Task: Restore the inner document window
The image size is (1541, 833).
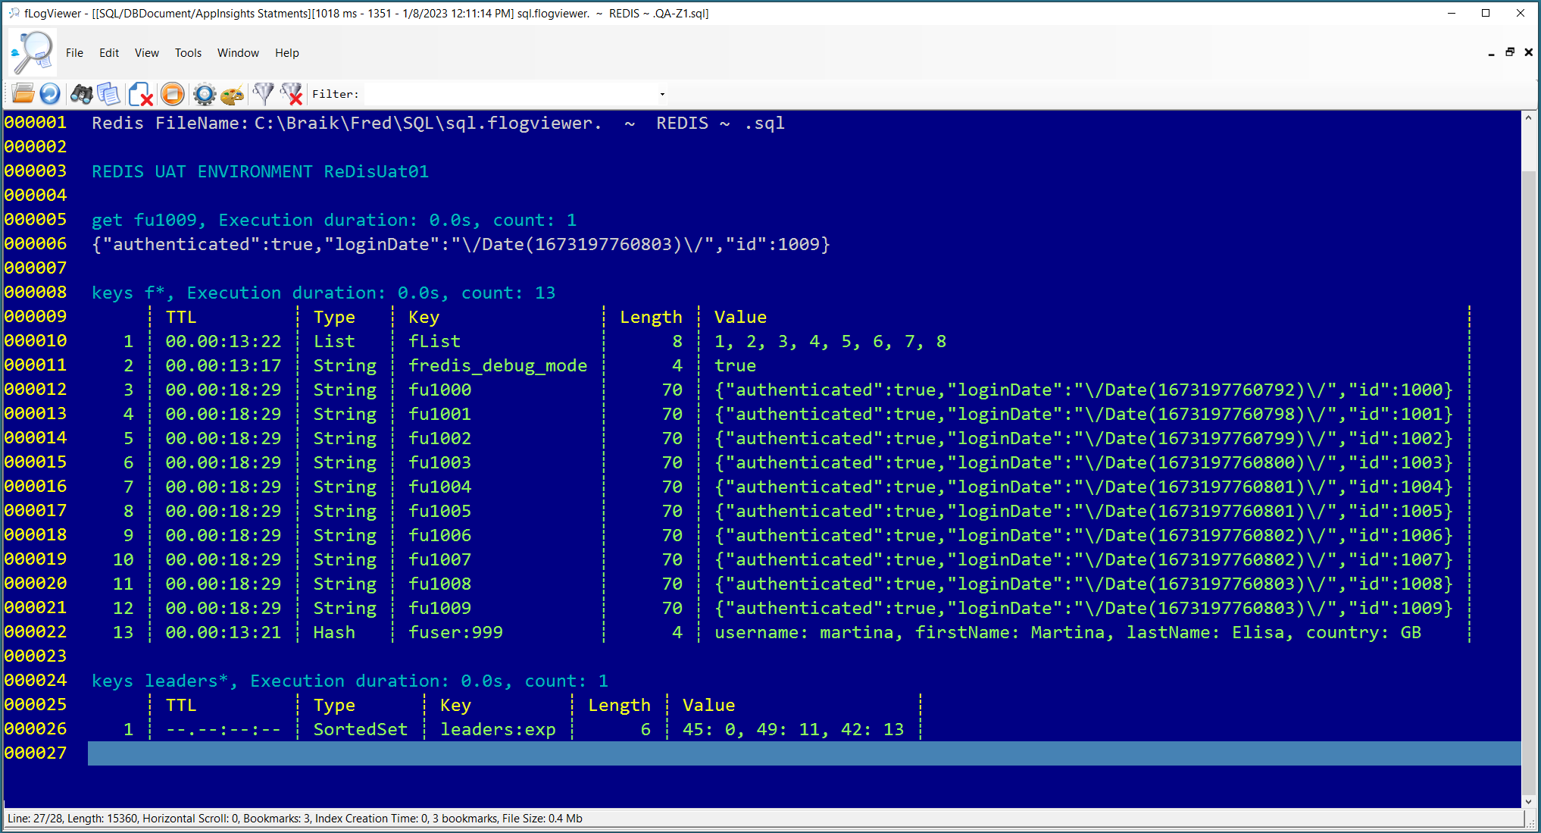Action: [1510, 52]
